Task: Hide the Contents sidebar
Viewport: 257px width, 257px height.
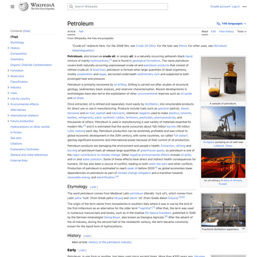Action: pos(27,31)
